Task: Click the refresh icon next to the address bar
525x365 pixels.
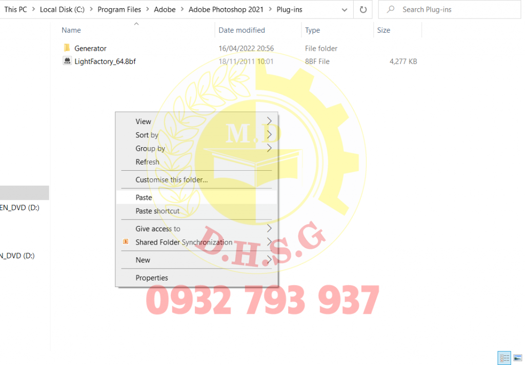Action: pos(363,9)
